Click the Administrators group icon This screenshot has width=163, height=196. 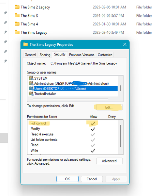31,83
